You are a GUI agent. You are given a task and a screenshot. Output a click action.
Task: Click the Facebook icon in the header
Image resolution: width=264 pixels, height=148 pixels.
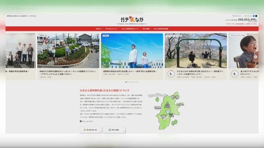point(254,16)
